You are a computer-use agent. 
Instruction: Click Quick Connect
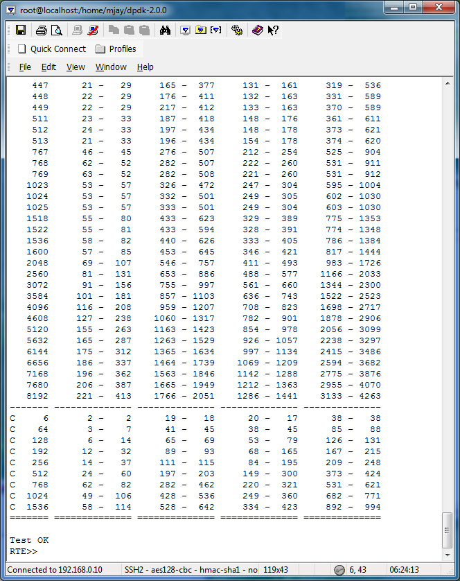pos(52,49)
